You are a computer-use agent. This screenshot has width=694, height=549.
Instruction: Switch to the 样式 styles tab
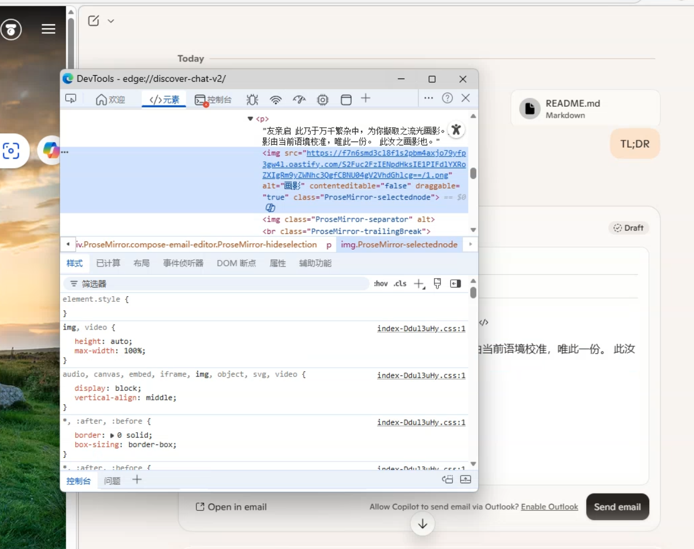(75, 263)
